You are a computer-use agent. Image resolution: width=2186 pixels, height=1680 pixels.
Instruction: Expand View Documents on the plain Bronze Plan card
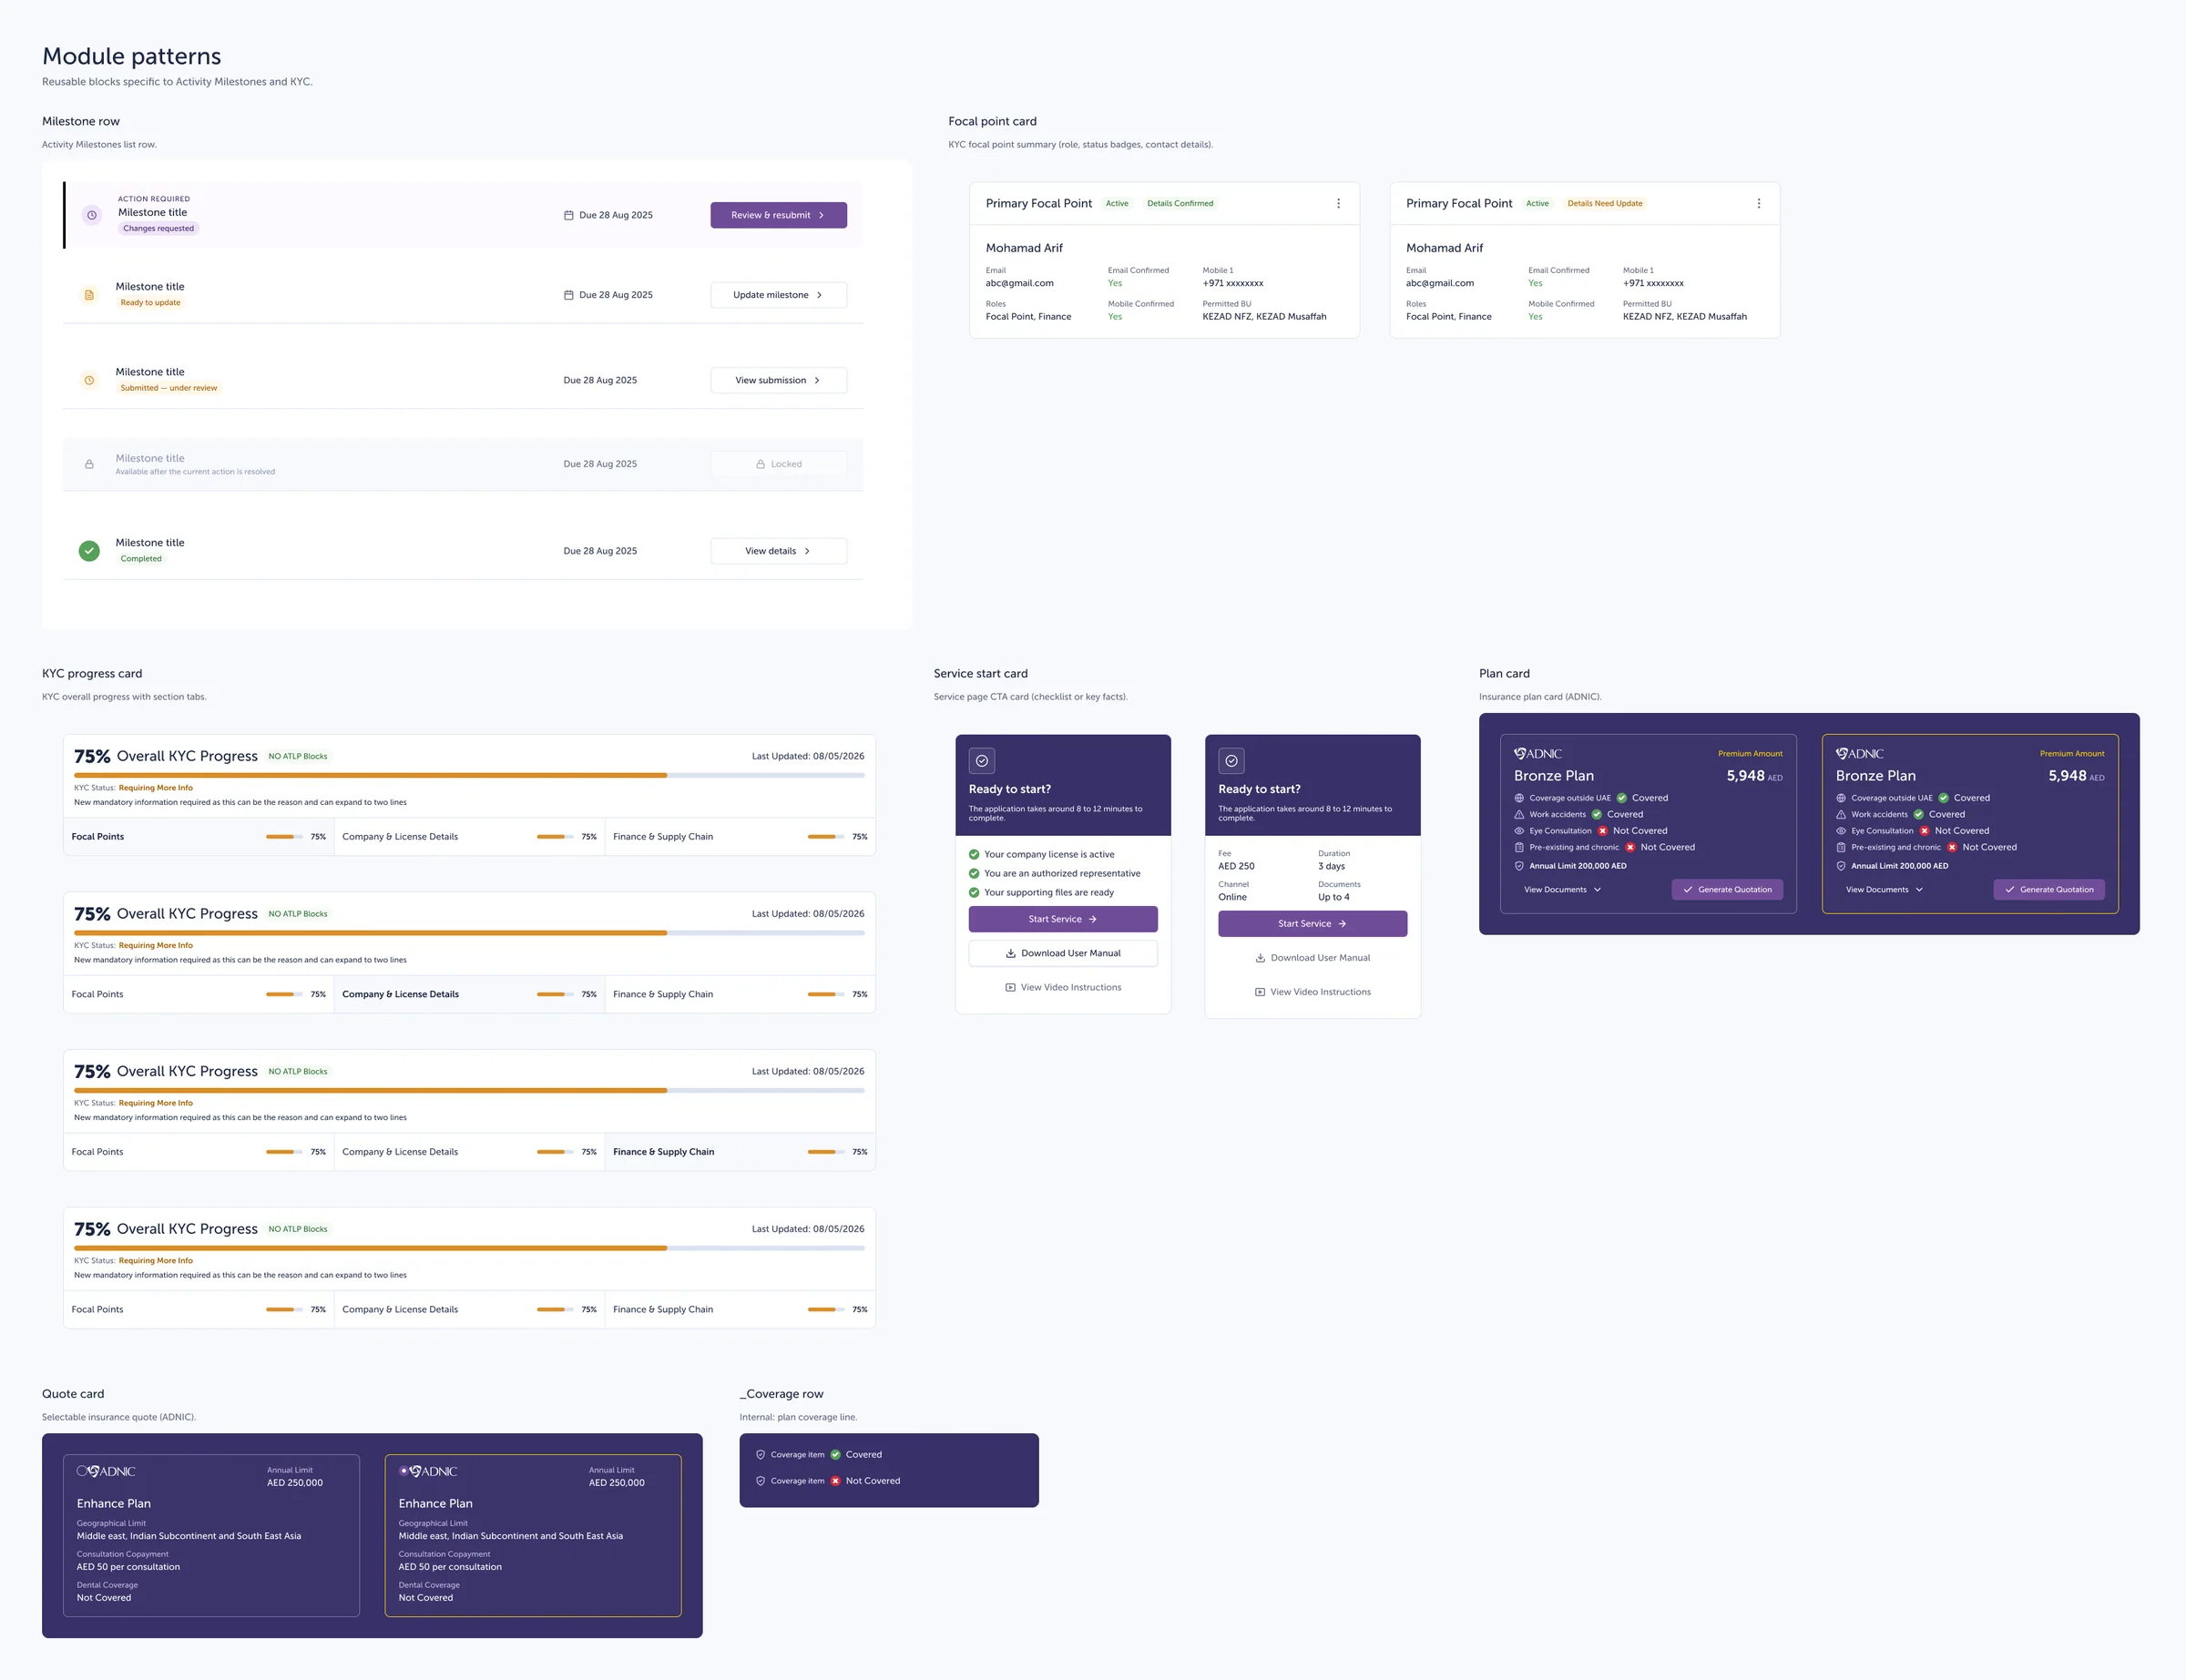[x=1563, y=890]
